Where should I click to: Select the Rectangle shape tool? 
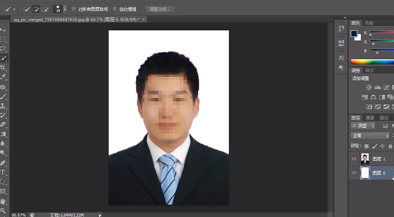coord(3,191)
